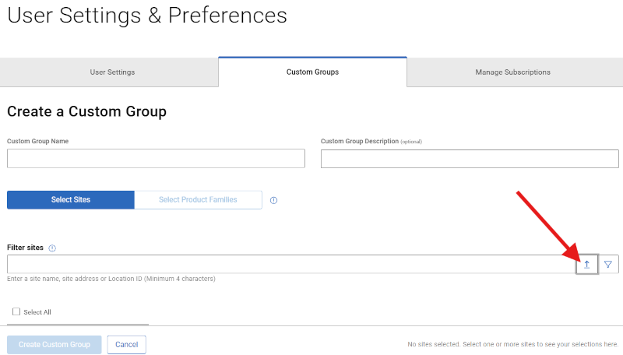Click the Select All label text

pos(37,312)
